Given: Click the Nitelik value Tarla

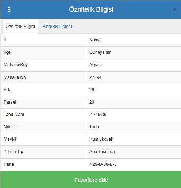Looking at the screenshot, I should (94, 127).
